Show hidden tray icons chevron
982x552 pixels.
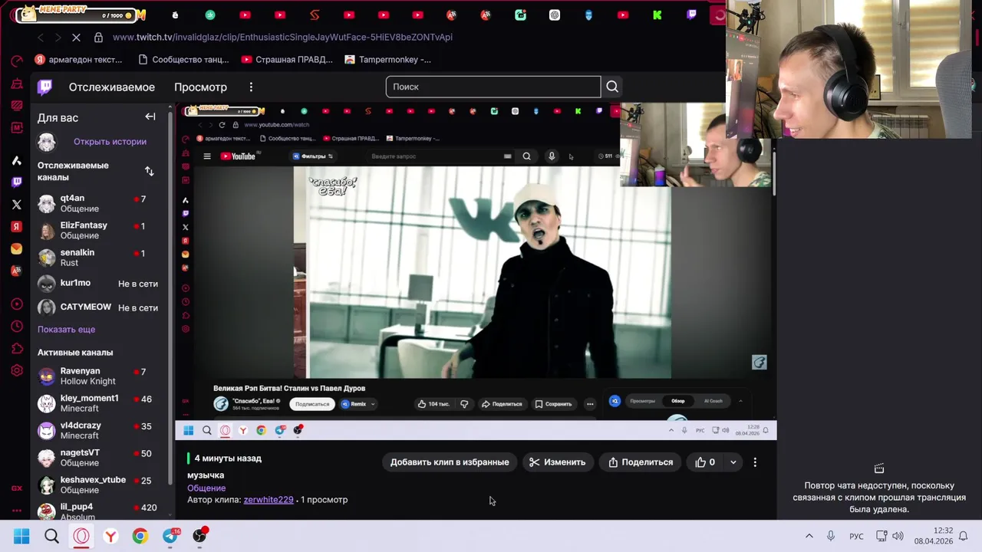809,536
